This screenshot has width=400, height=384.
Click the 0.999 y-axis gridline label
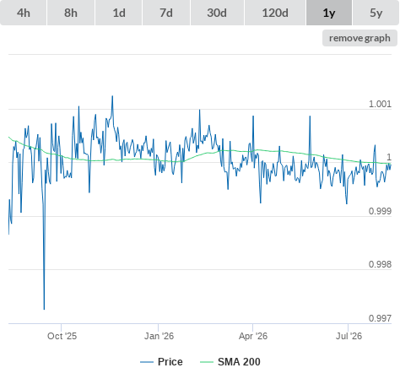(x=380, y=211)
